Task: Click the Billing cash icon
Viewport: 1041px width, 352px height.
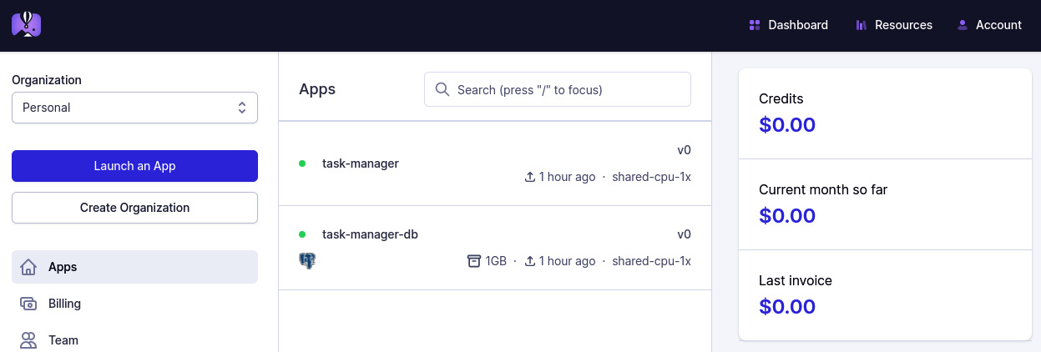Action: click(28, 304)
